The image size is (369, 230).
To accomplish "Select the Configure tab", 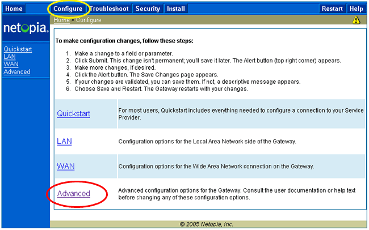I will [x=68, y=8].
